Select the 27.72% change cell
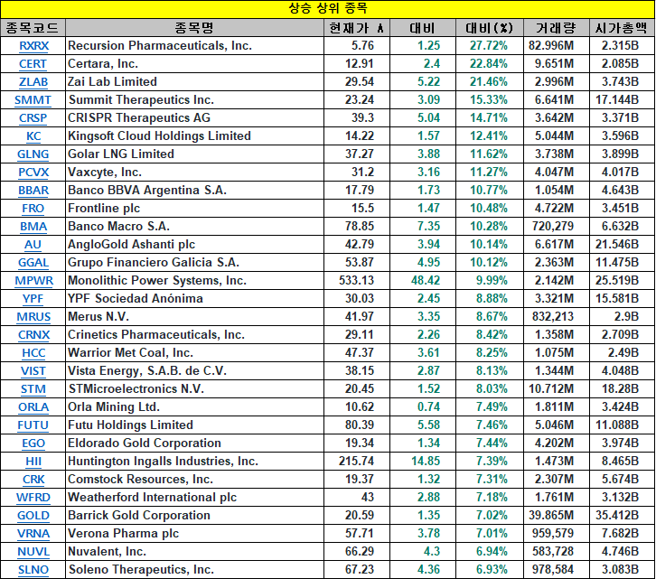This screenshot has width=656, height=579. pos(490,45)
